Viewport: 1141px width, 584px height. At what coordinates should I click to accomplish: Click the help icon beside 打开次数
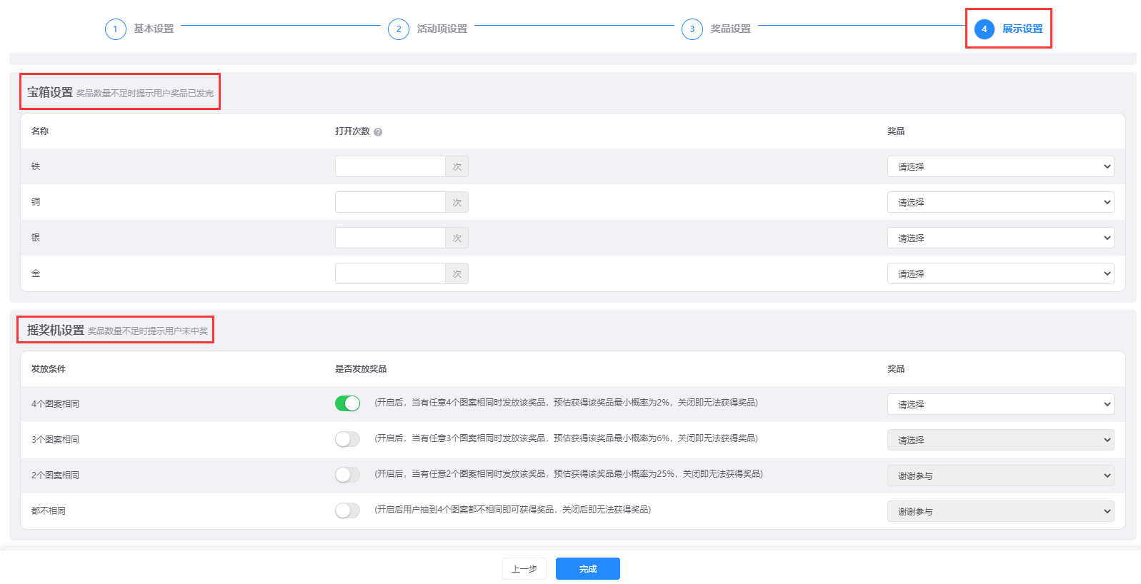pos(378,132)
